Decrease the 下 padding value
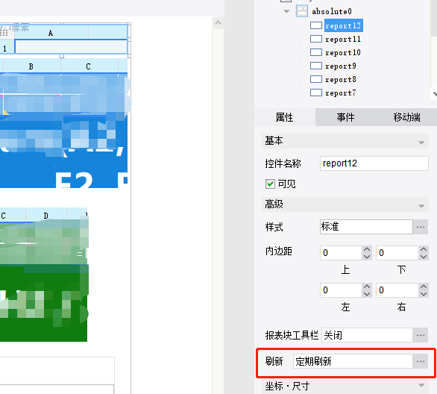The width and height of the screenshot is (437, 394). [424, 257]
